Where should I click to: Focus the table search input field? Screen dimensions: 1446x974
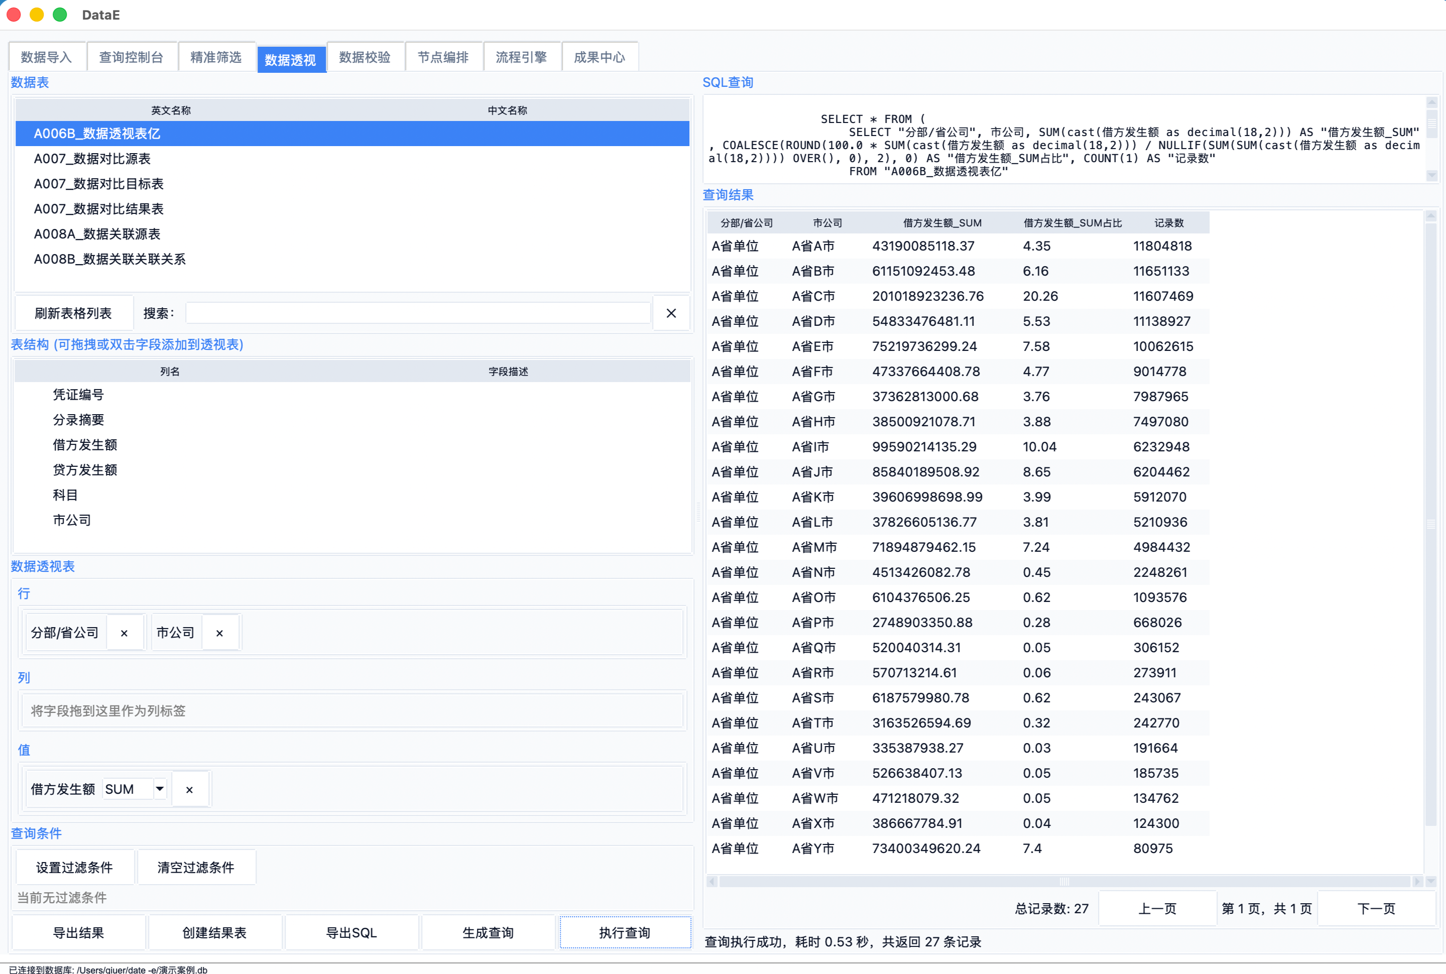(x=418, y=313)
